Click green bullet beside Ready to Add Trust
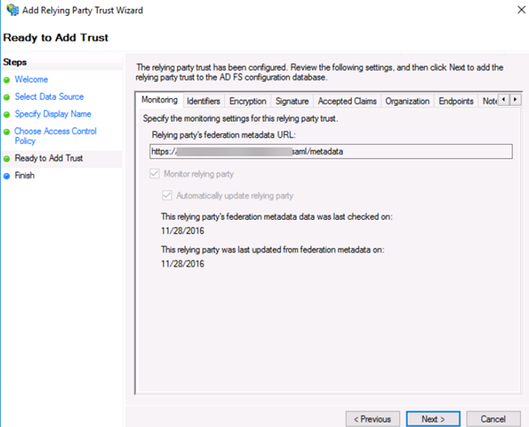 pos(6,159)
